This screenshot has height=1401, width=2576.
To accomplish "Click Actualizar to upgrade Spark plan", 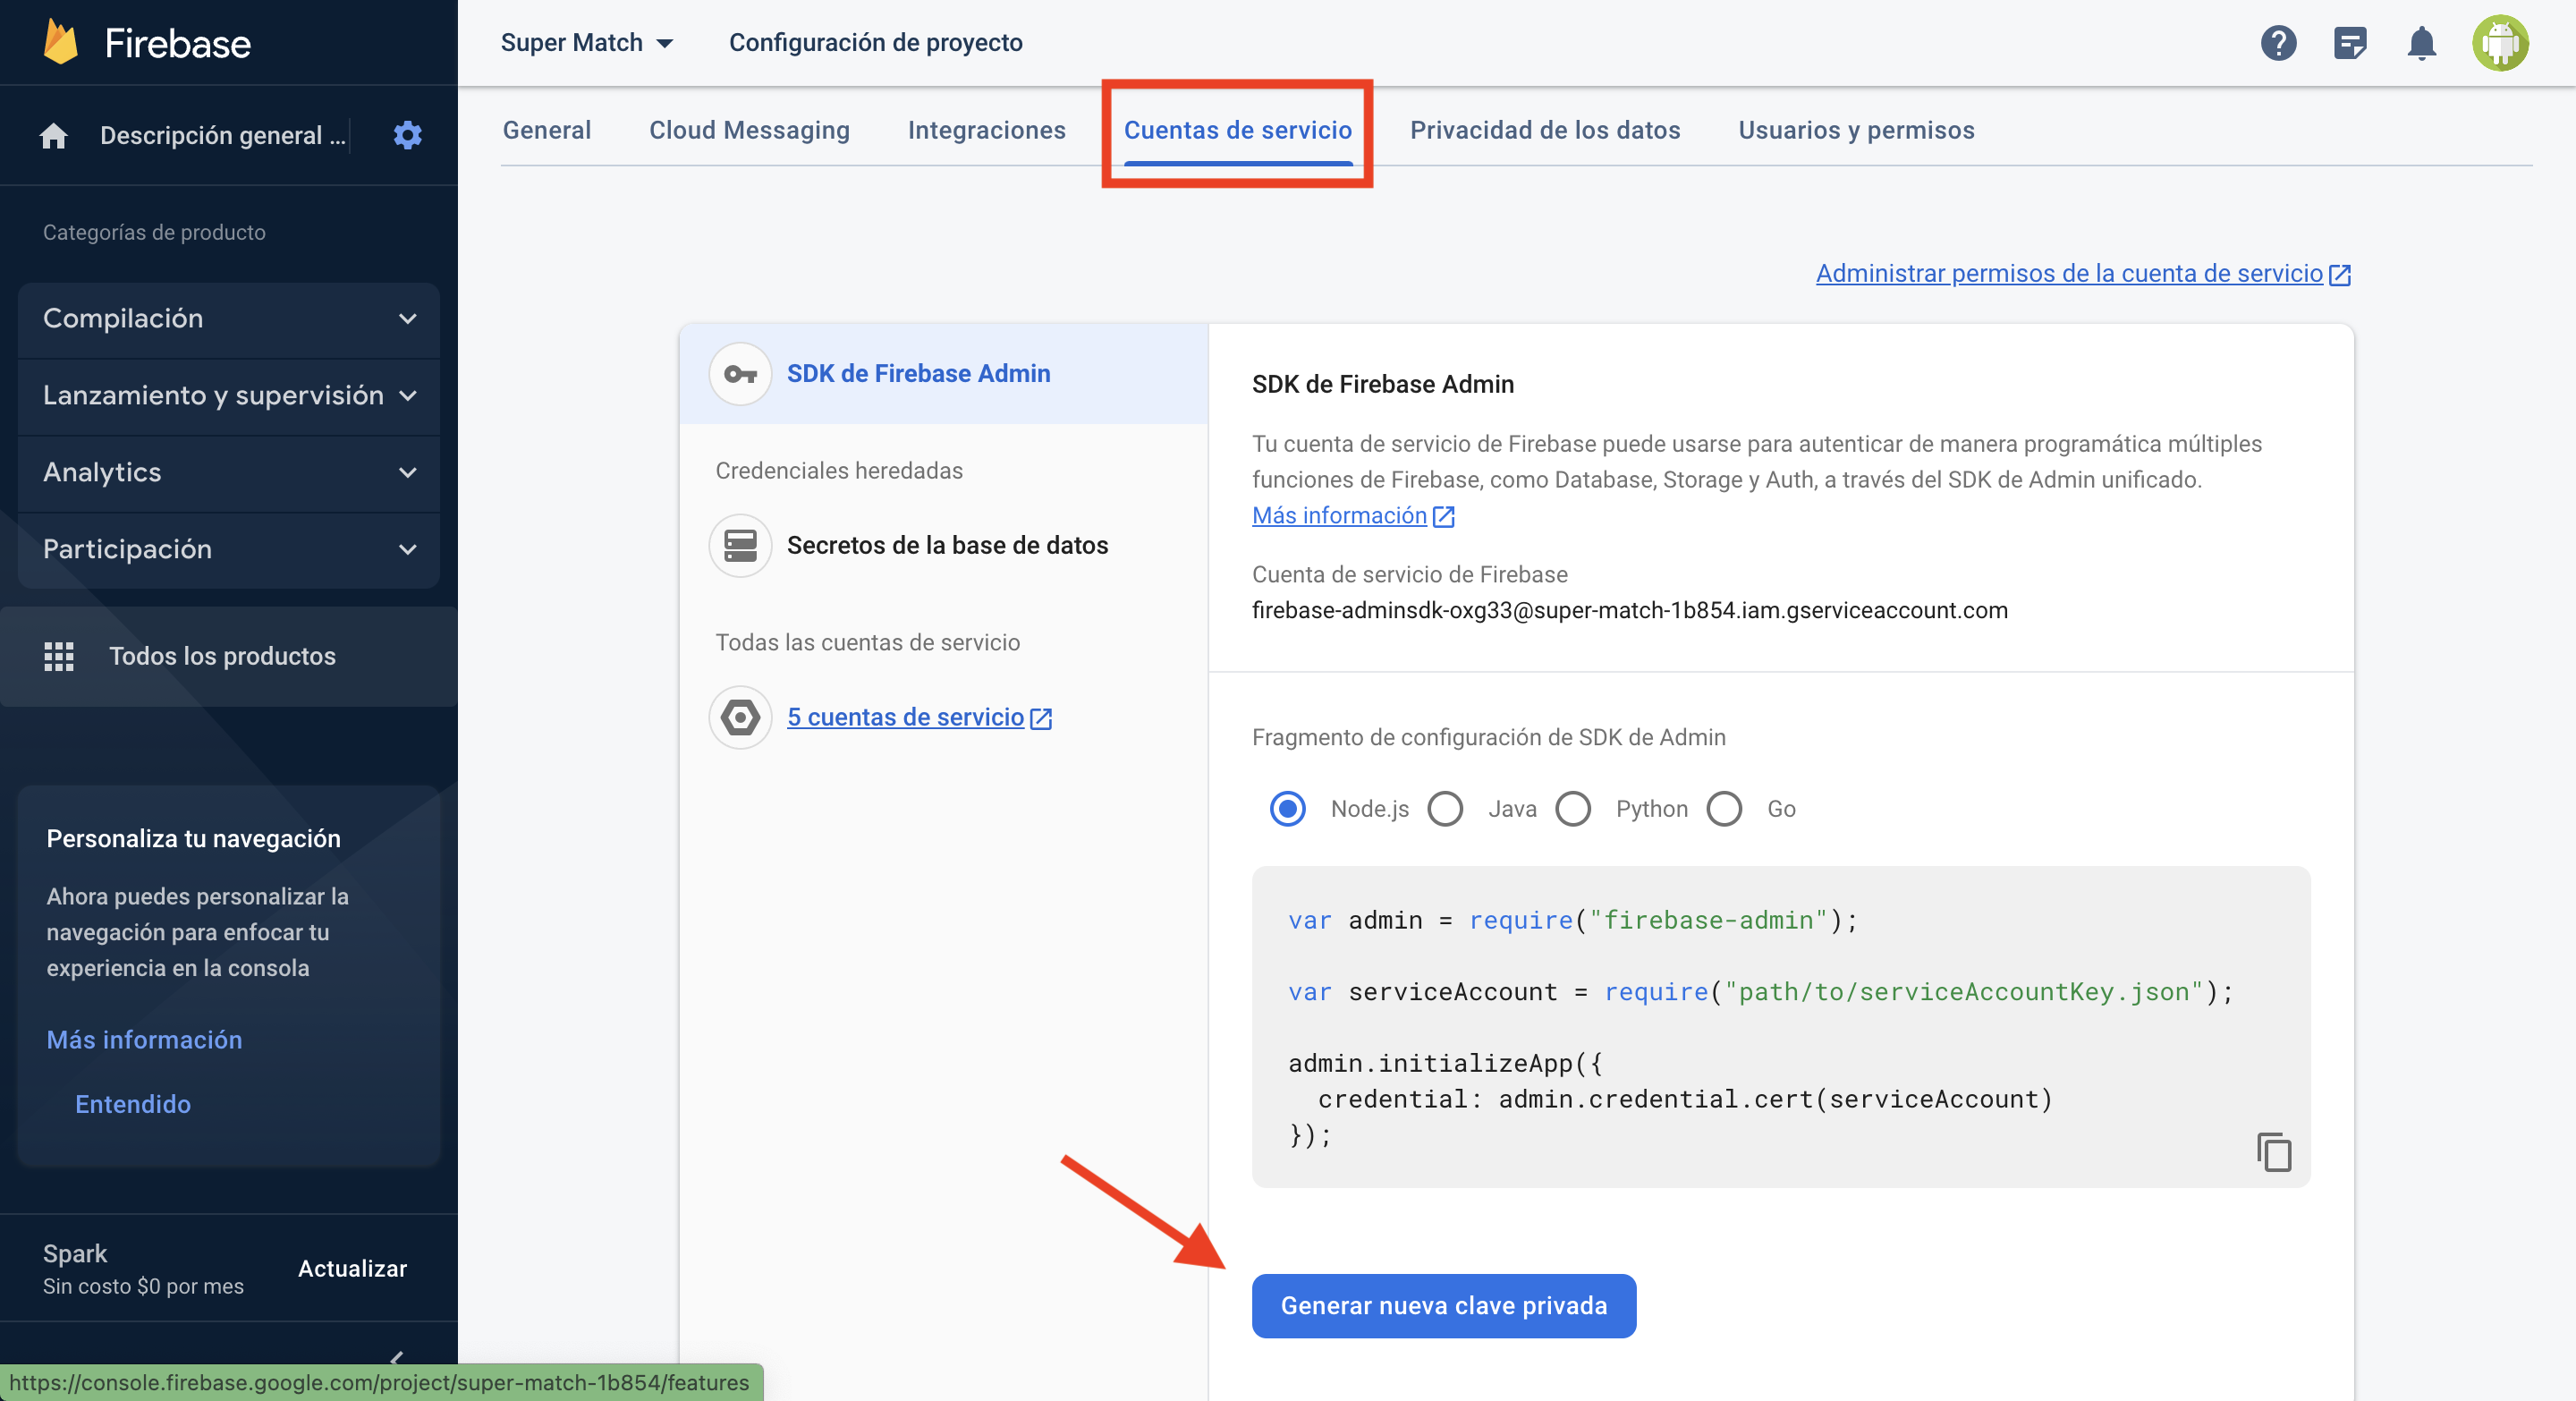I will click(352, 1268).
